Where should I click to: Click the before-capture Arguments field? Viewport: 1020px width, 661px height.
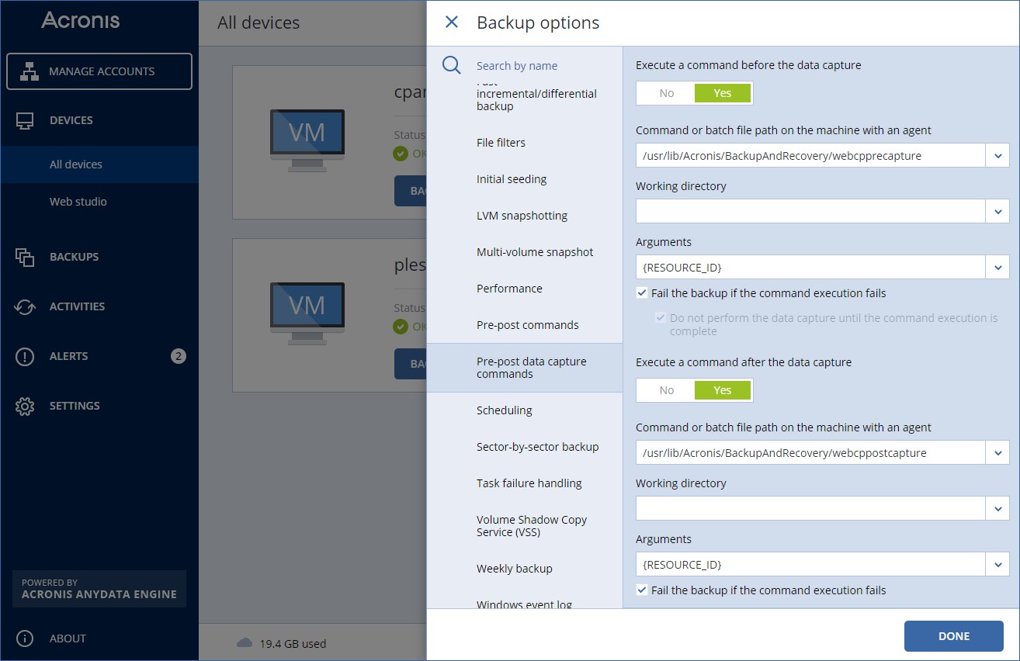(x=811, y=268)
